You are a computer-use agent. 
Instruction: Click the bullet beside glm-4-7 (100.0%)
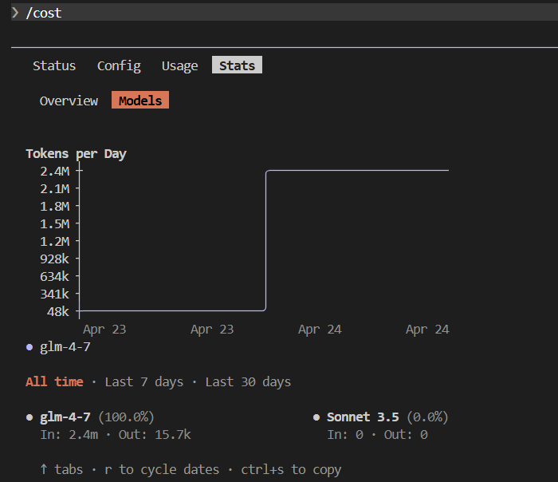point(29,417)
